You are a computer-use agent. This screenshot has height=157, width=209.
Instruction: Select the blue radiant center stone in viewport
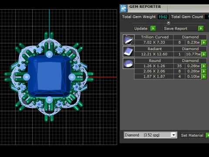(x=49, y=76)
